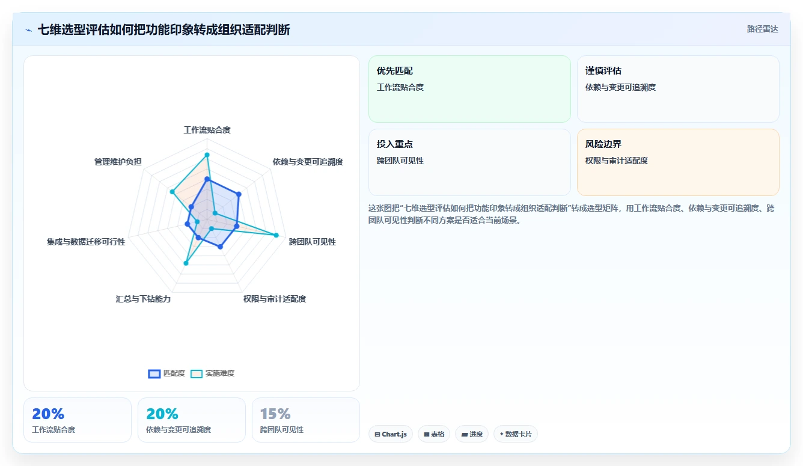Select the 进度 tag

tap(472, 434)
